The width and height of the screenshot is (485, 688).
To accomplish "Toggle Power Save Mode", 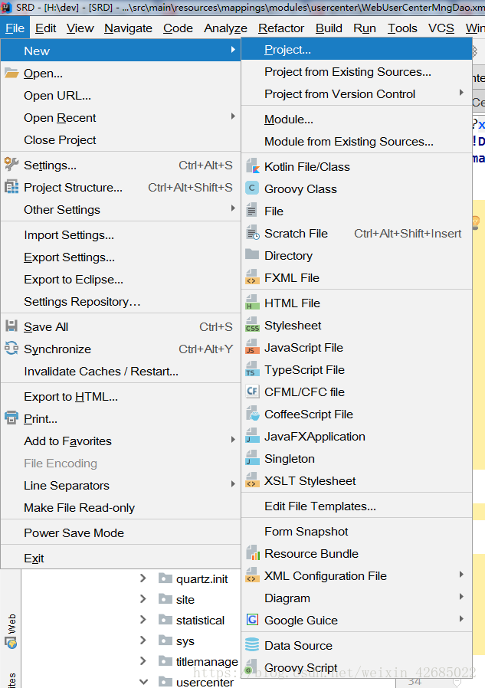I will coord(74,533).
